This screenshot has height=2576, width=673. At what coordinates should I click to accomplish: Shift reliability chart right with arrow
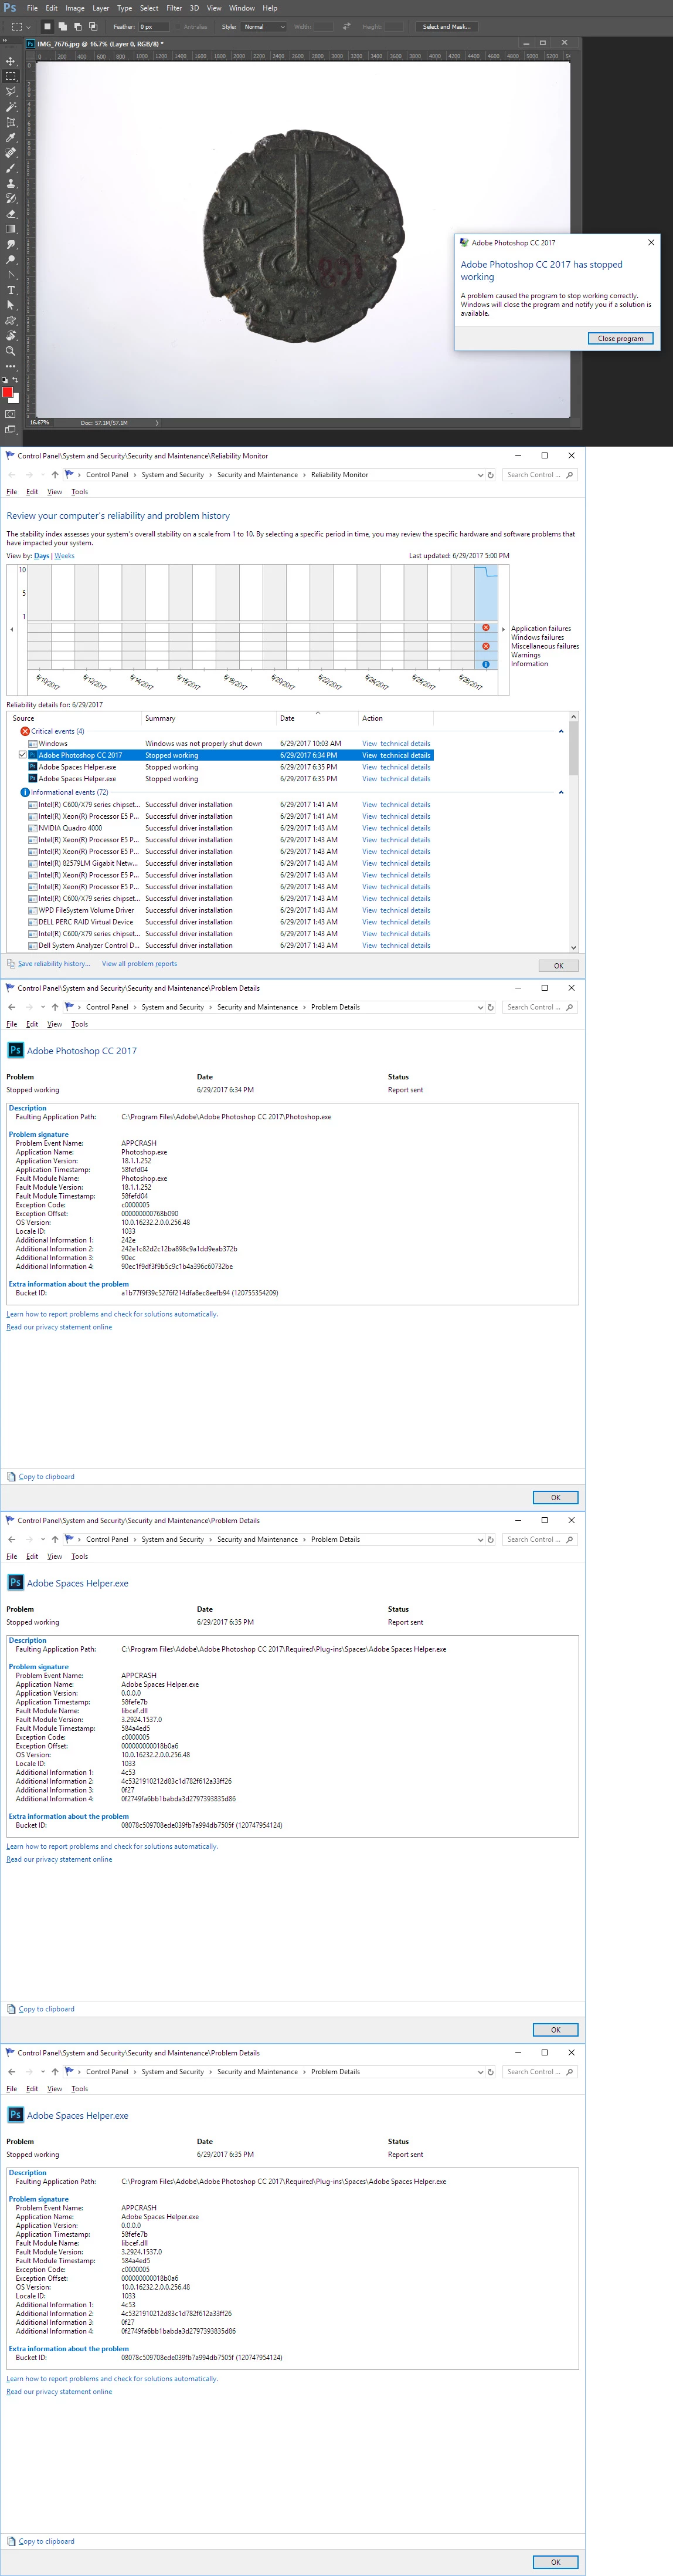503,630
